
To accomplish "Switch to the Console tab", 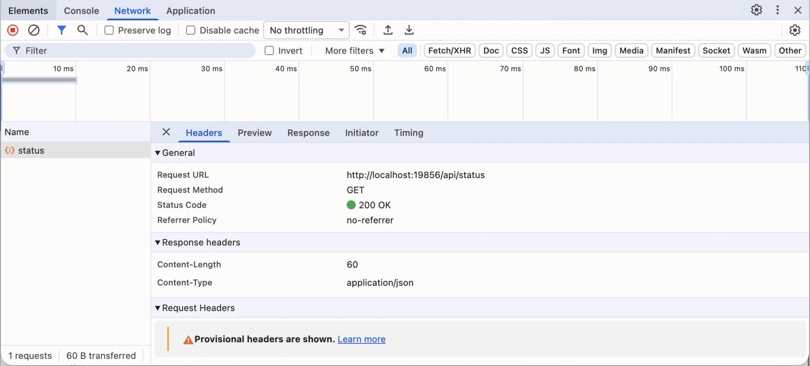I will click(x=82, y=11).
